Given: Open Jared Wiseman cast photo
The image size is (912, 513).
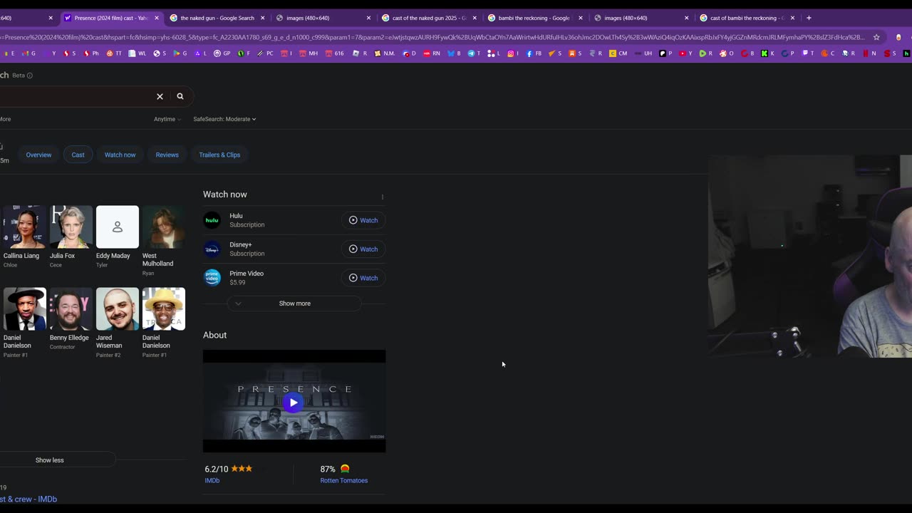Looking at the screenshot, I should [x=118, y=309].
